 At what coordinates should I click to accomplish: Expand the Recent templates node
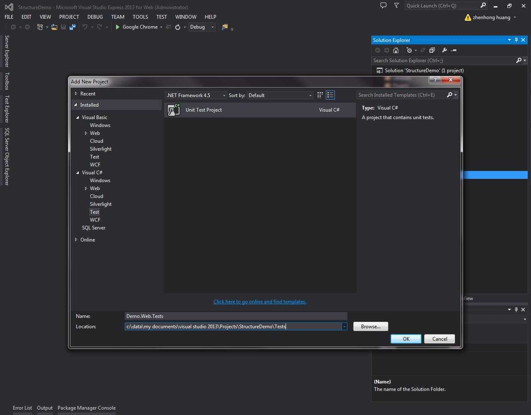coord(76,94)
